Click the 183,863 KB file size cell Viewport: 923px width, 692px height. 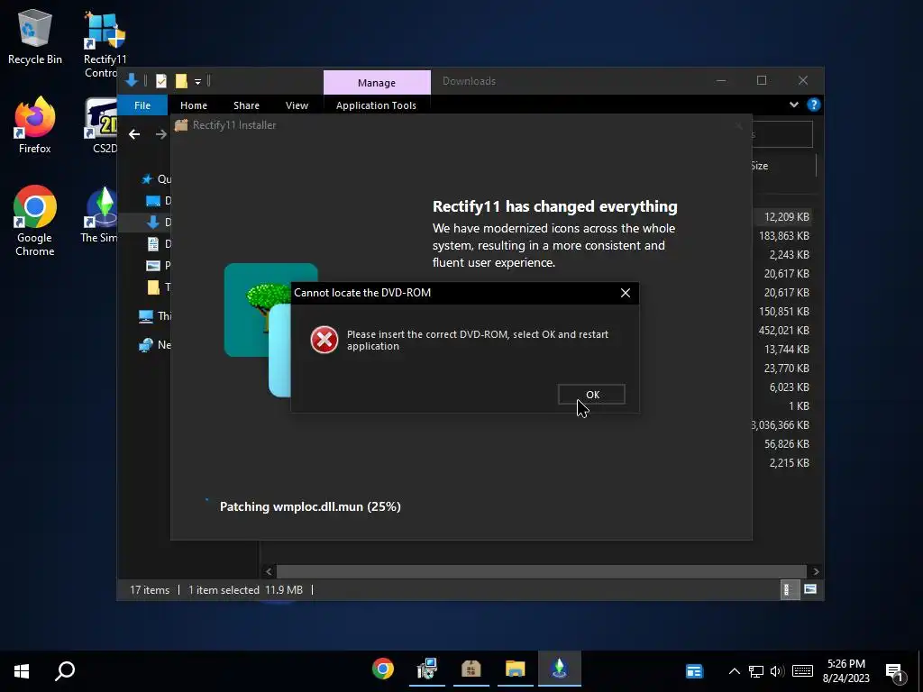click(x=784, y=236)
